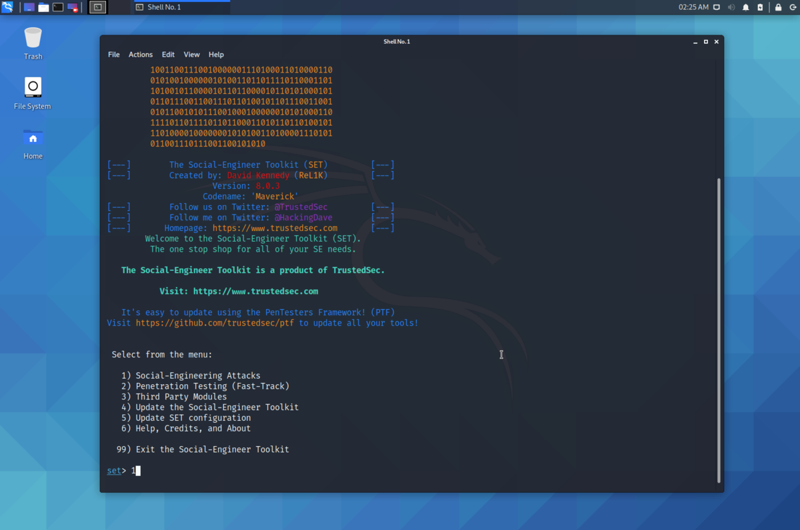Click the 'PenTesters Framework! (PTF)' line
Screen dimensions: 800x530
258,312
